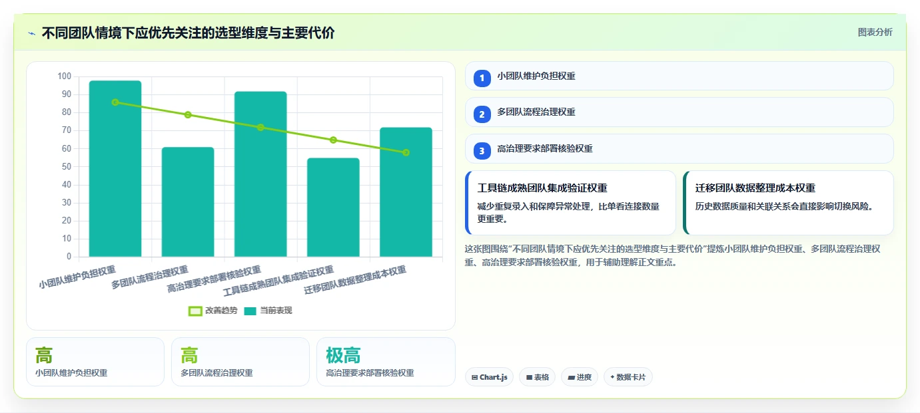Select list item 多团队流程治理权重
The width and height of the screenshot is (920, 413).
(679, 112)
